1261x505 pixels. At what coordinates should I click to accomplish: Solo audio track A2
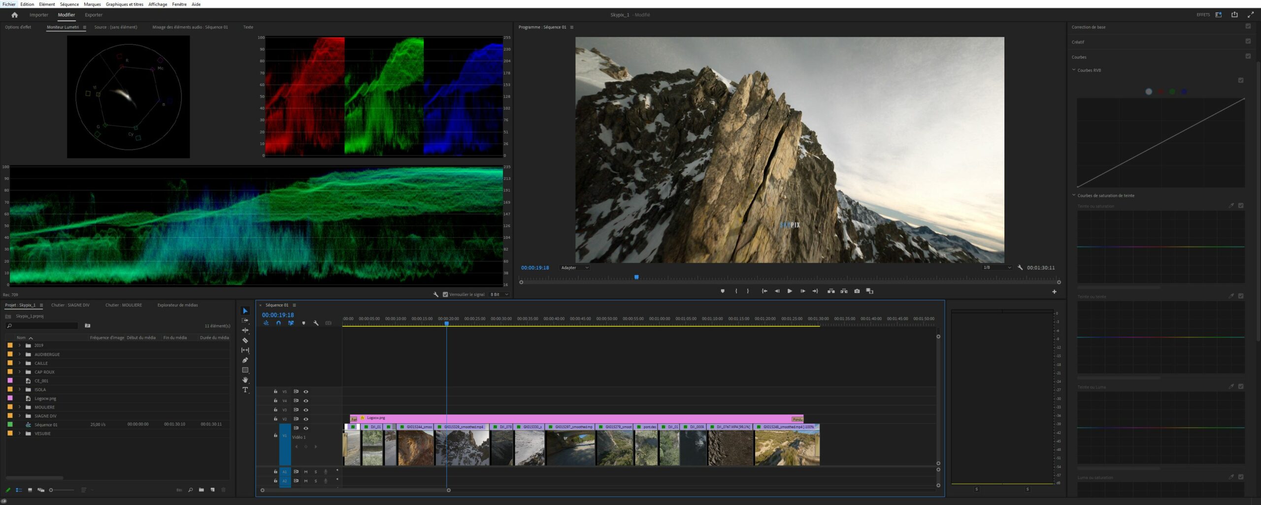[316, 481]
